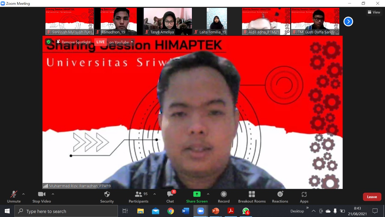Open Breakout Rooms
The image size is (385, 217).
tap(252, 197)
